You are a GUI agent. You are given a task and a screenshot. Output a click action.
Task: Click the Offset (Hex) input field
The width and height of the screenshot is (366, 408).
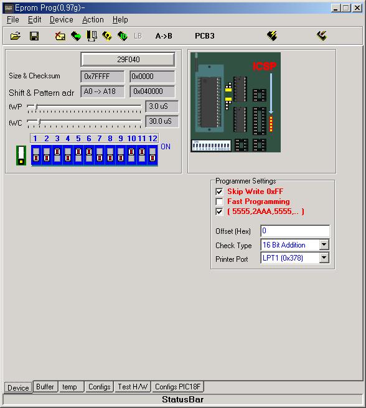pyautogui.click(x=295, y=231)
